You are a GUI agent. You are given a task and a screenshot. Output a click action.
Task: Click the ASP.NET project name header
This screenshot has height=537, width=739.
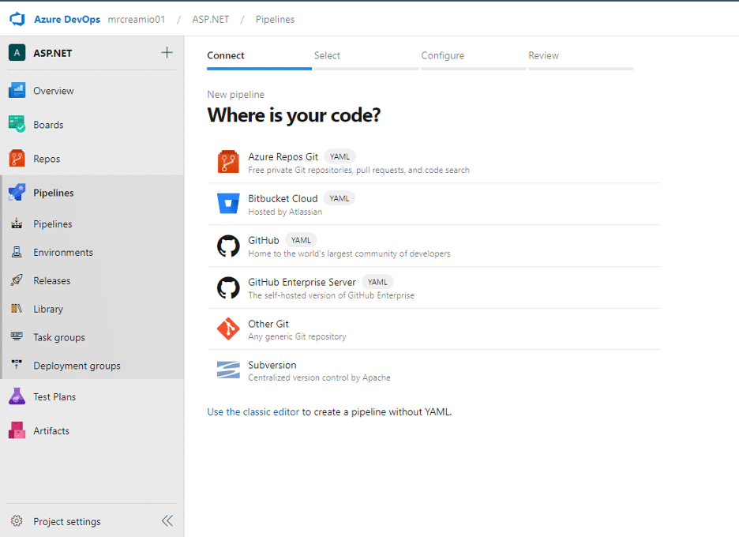[x=53, y=53]
